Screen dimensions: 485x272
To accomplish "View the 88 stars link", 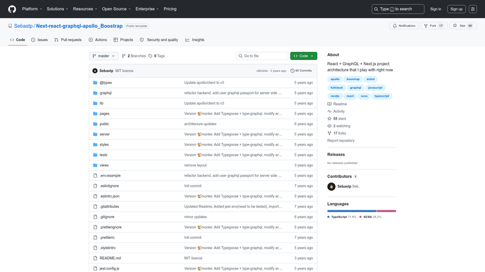I will (336, 118).
